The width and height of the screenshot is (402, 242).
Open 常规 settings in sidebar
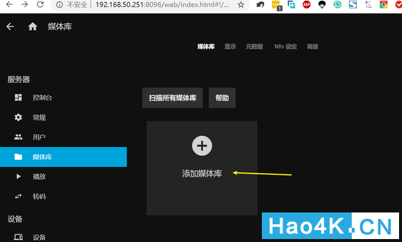(63, 117)
